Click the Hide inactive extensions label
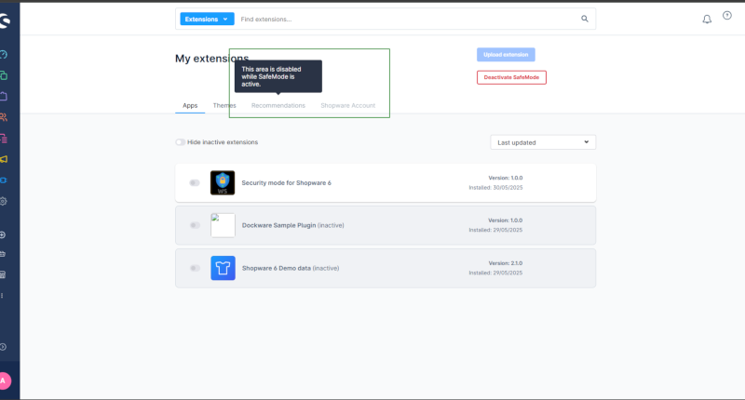The width and height of the screenshot is (745, 400). [x=223, y=142]
